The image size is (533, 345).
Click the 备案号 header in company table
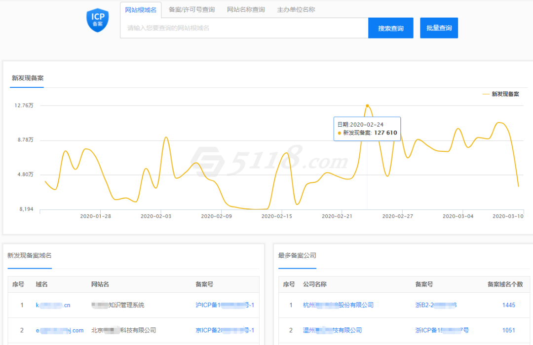(424, 284)
